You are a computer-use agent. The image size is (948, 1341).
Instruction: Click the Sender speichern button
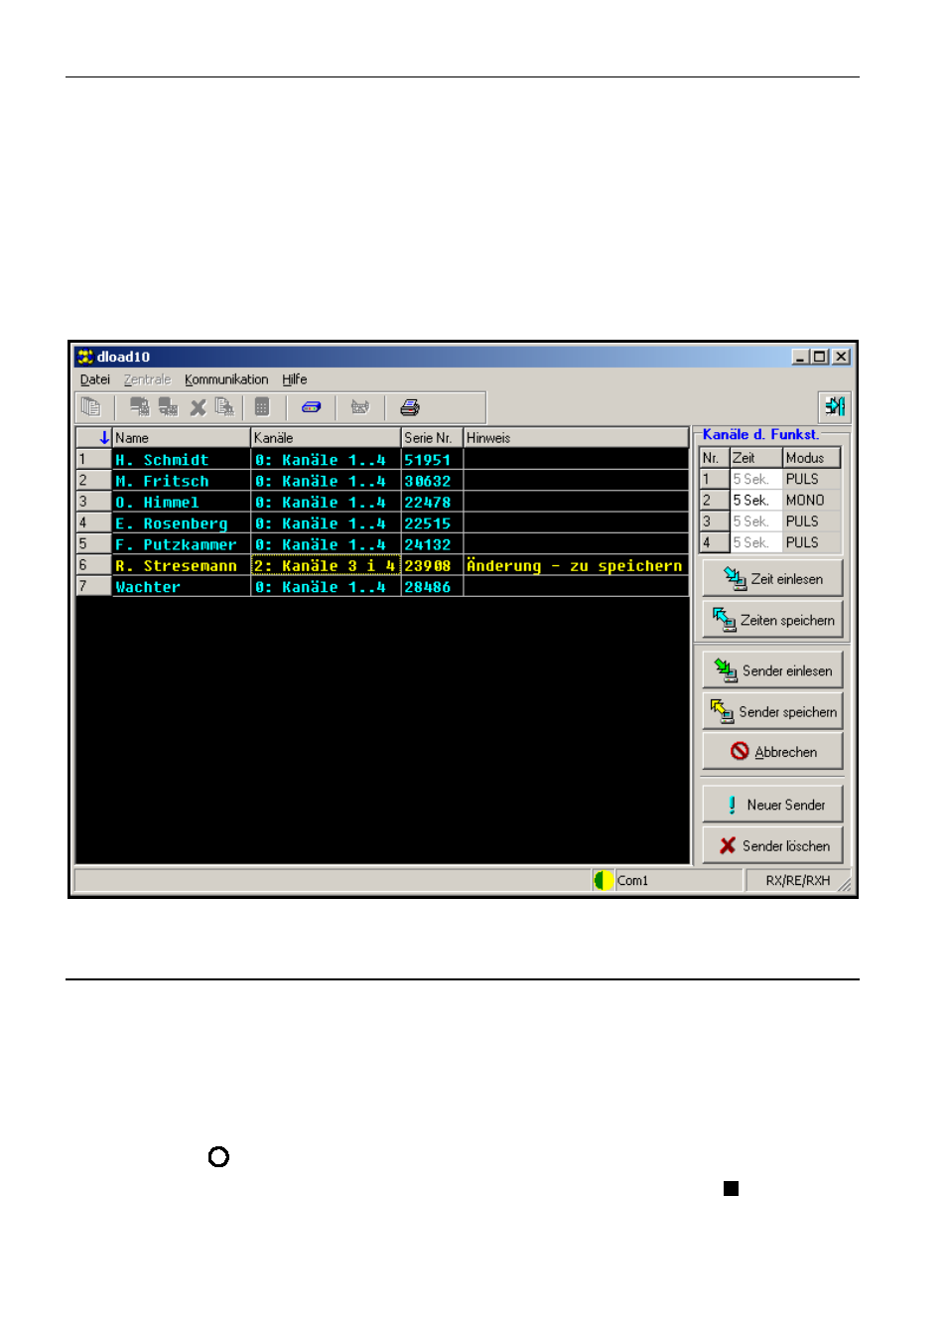[x=772, y=711]
